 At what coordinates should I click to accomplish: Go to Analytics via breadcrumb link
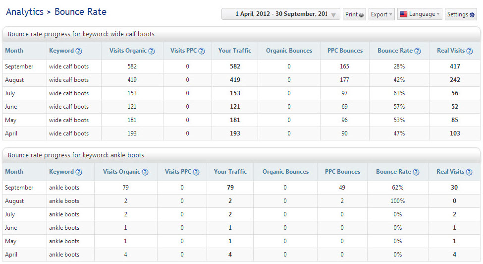click(x=24, y=11)
